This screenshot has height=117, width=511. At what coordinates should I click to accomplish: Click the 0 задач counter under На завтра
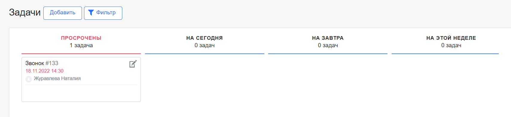(x=328, y=45)
